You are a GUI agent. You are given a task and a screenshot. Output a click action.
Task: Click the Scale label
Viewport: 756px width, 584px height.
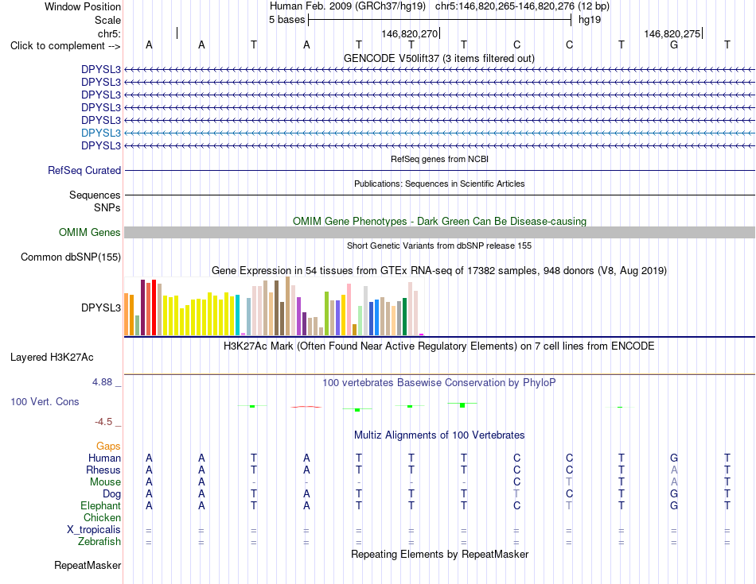coord(107,20)
